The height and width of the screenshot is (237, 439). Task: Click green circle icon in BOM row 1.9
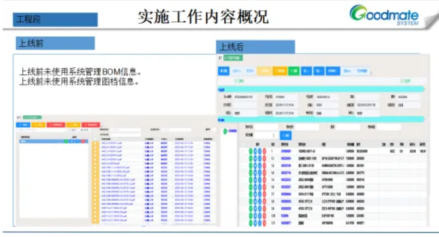click(x=251, y=209)
